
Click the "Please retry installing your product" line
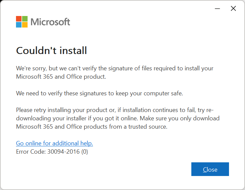(x=115, y=110)
